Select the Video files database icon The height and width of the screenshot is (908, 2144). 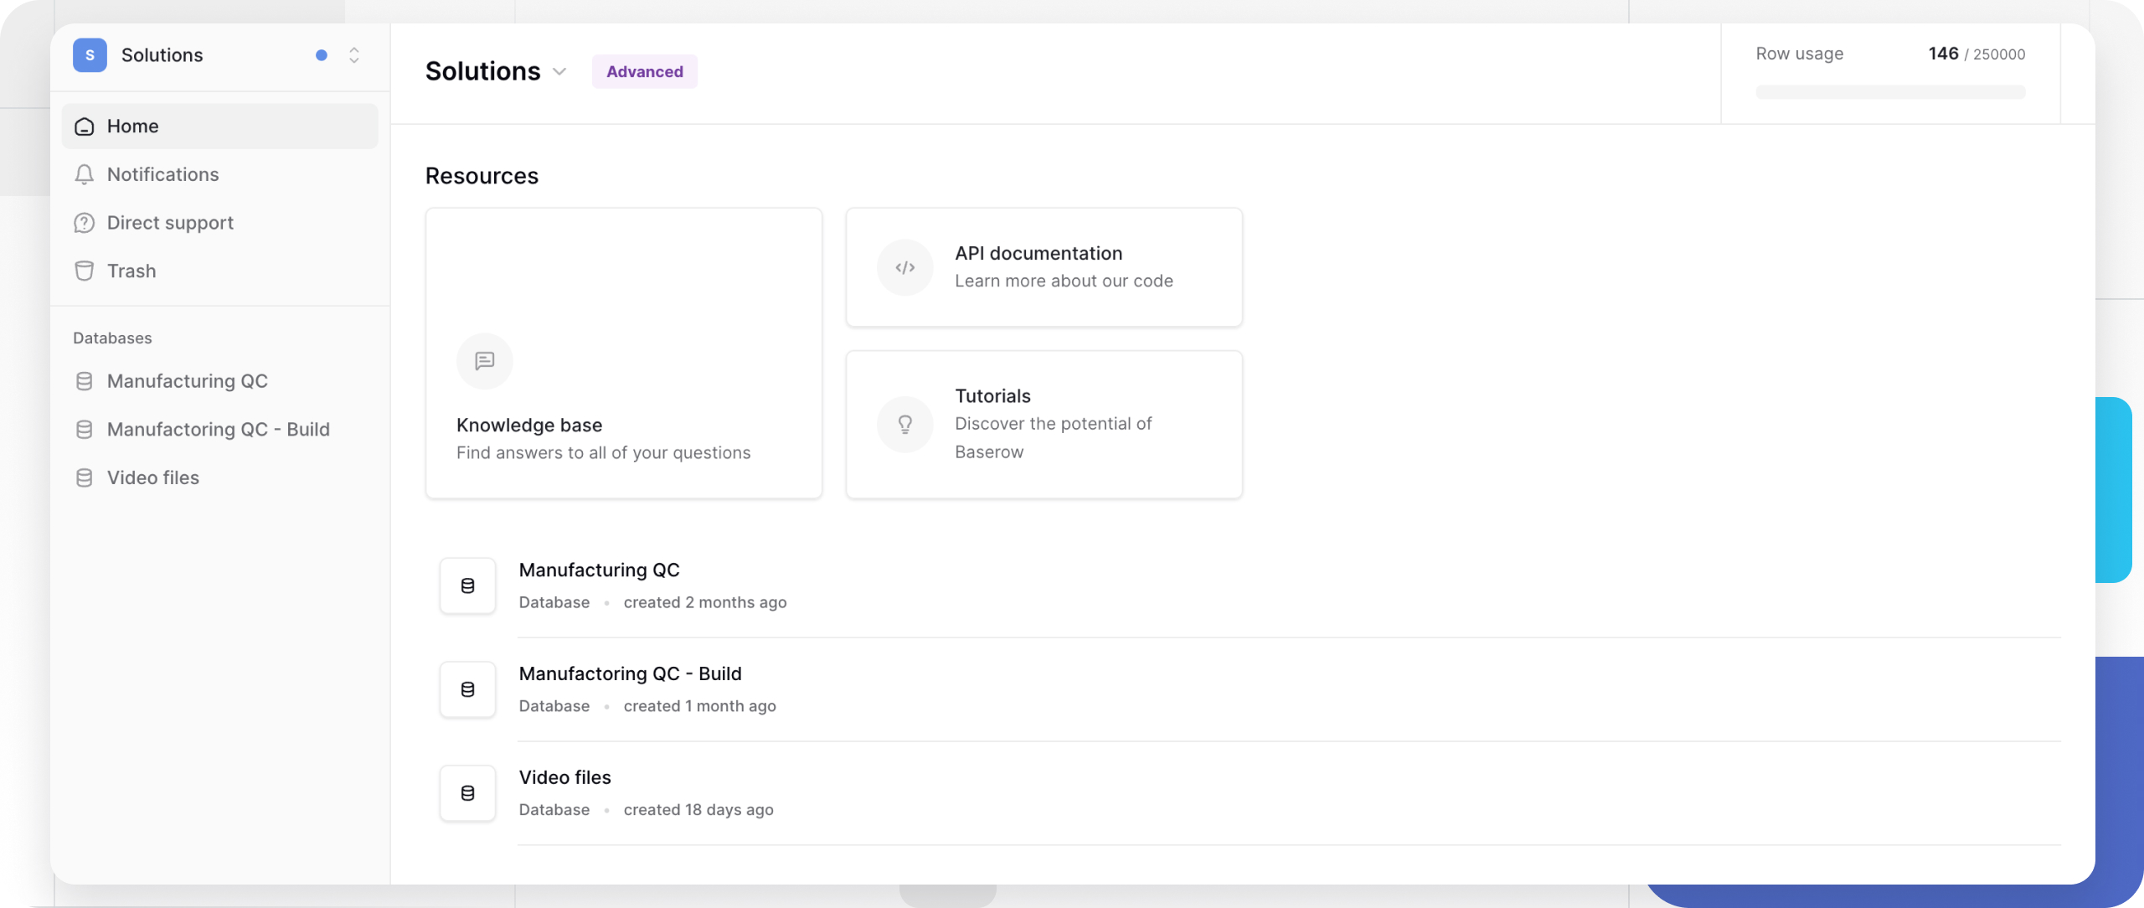(x=85, y=477)
